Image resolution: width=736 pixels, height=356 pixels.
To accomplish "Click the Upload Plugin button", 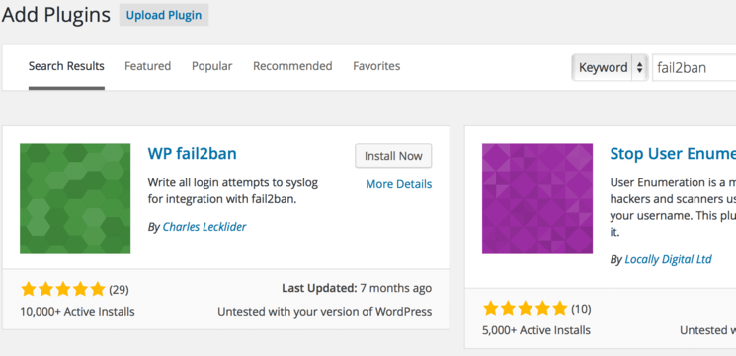I will click(164, 15).
